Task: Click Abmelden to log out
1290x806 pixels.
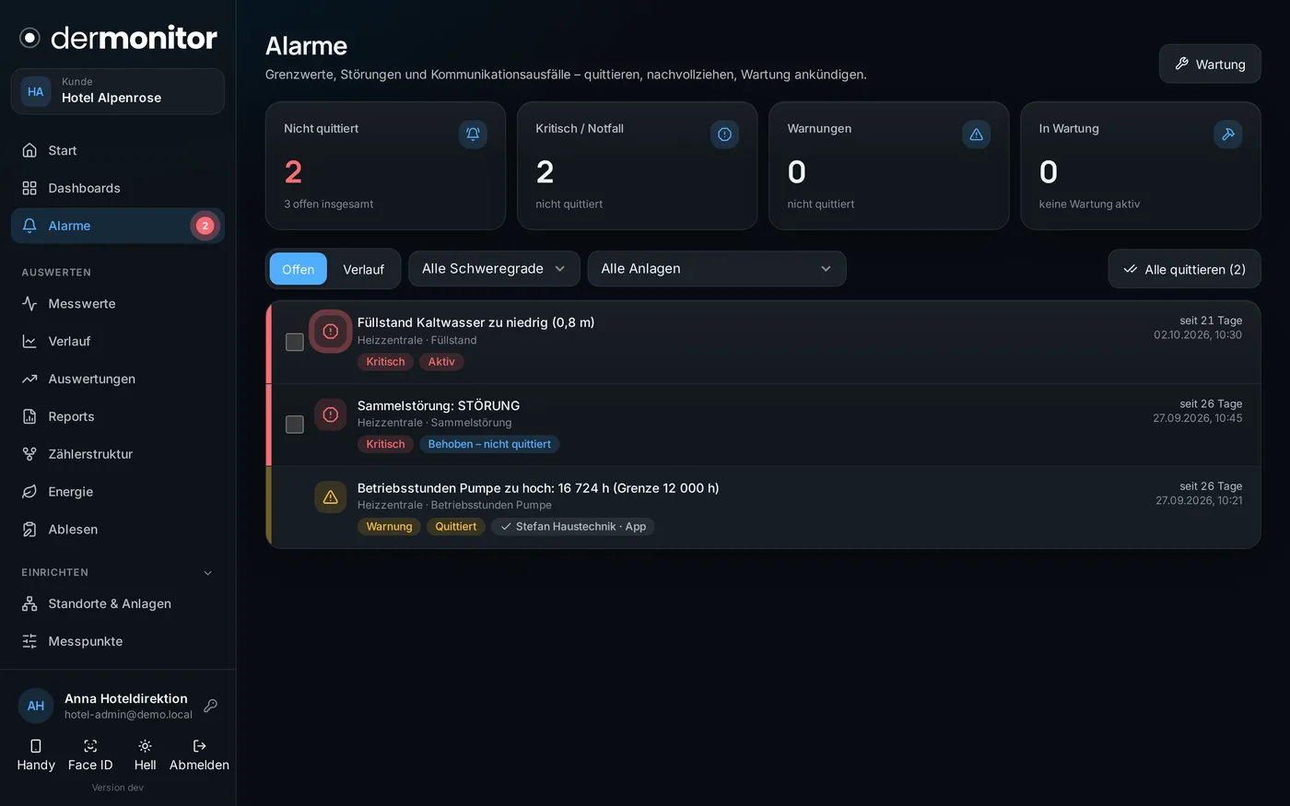Action: click(199, 754)
